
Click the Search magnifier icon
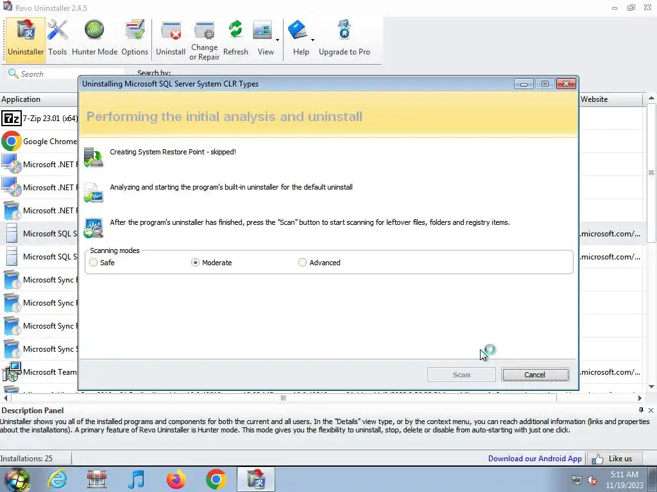click(13, 74)
